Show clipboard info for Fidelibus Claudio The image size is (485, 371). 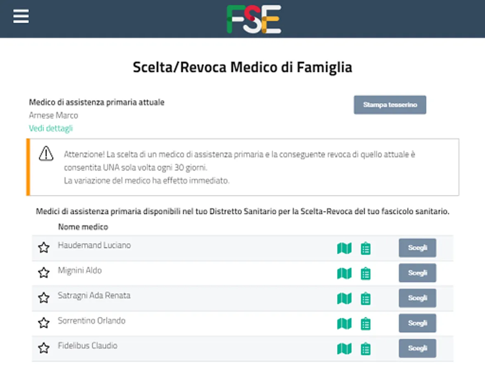[366, 349]
